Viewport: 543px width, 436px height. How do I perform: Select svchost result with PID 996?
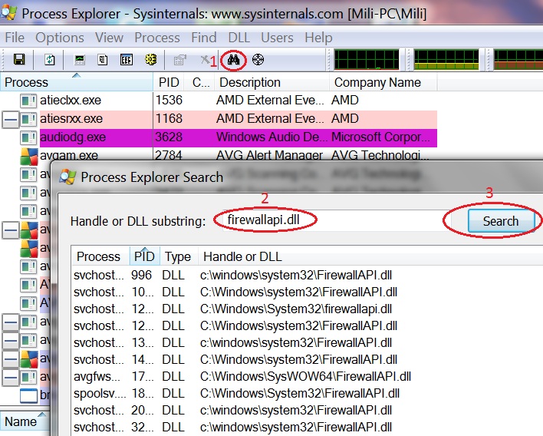click(x=308, y=275)
